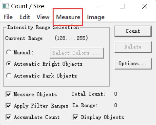Open the View menu
Viewport: 156px width, 125px height.
point(43,17)
